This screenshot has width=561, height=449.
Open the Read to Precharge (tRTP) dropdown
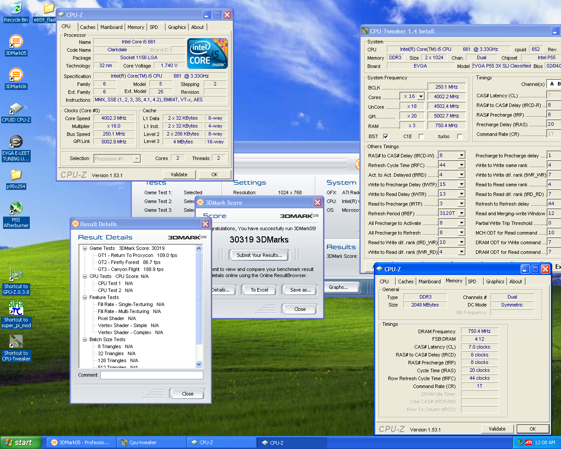tap(462, 203)
